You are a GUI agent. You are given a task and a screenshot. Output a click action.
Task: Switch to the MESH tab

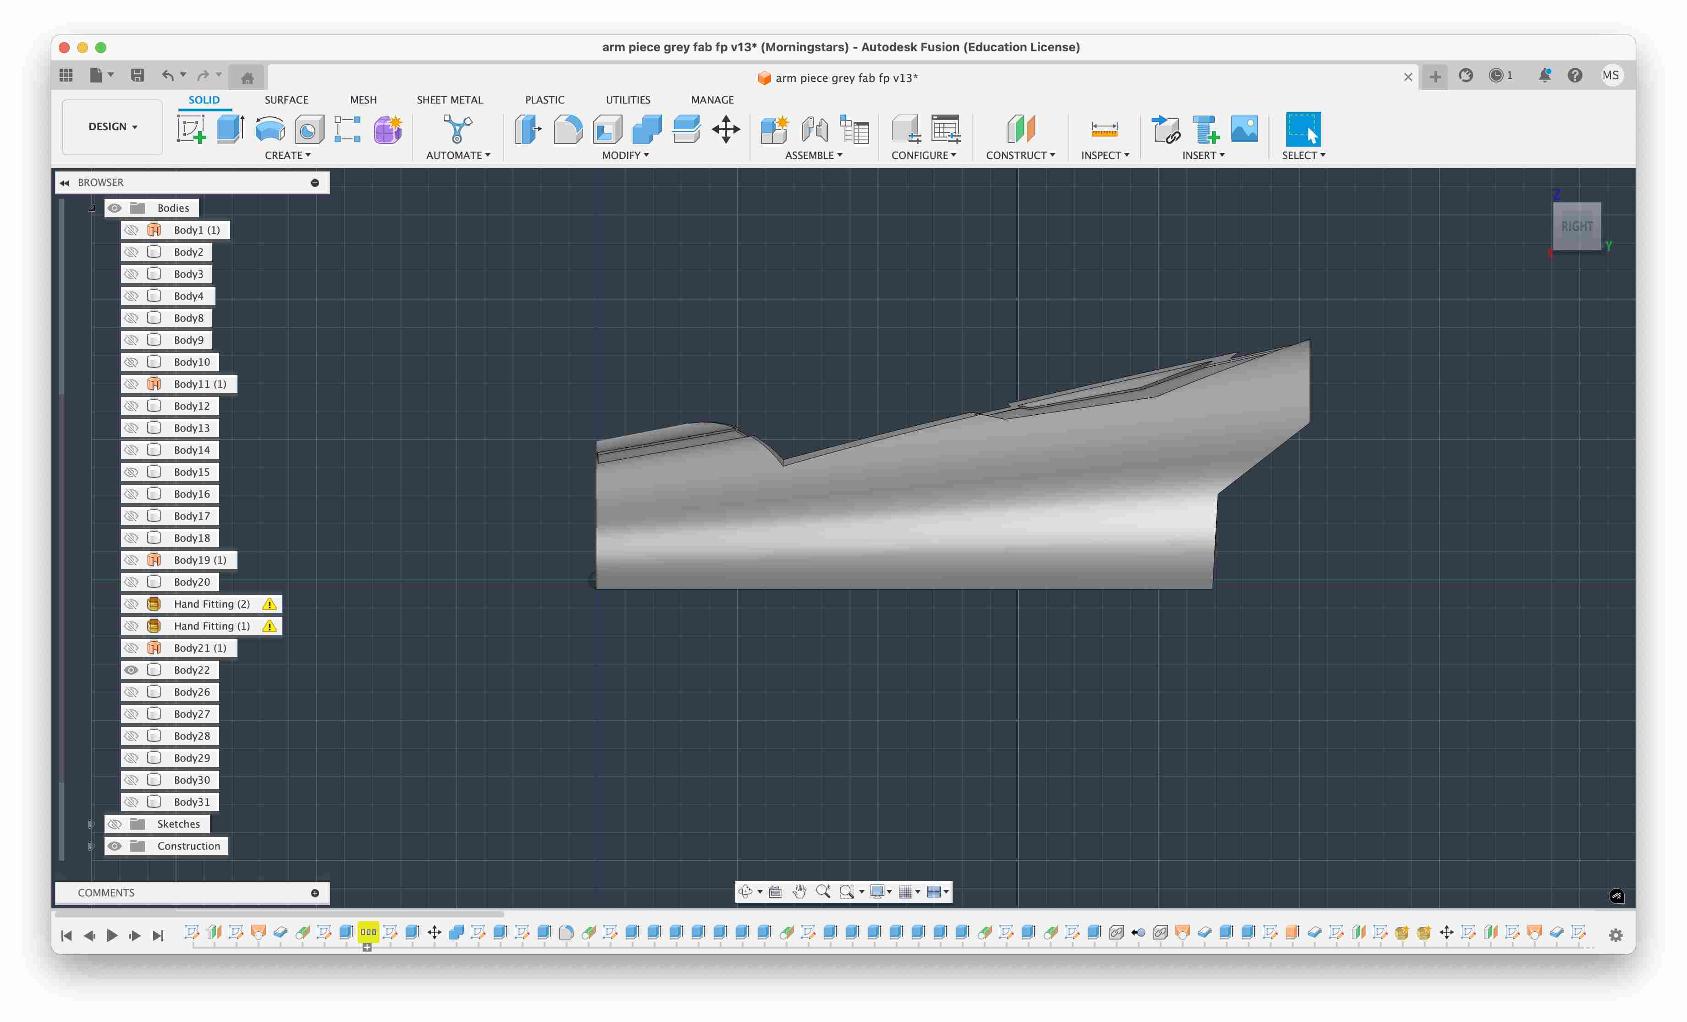click(364, 100)
